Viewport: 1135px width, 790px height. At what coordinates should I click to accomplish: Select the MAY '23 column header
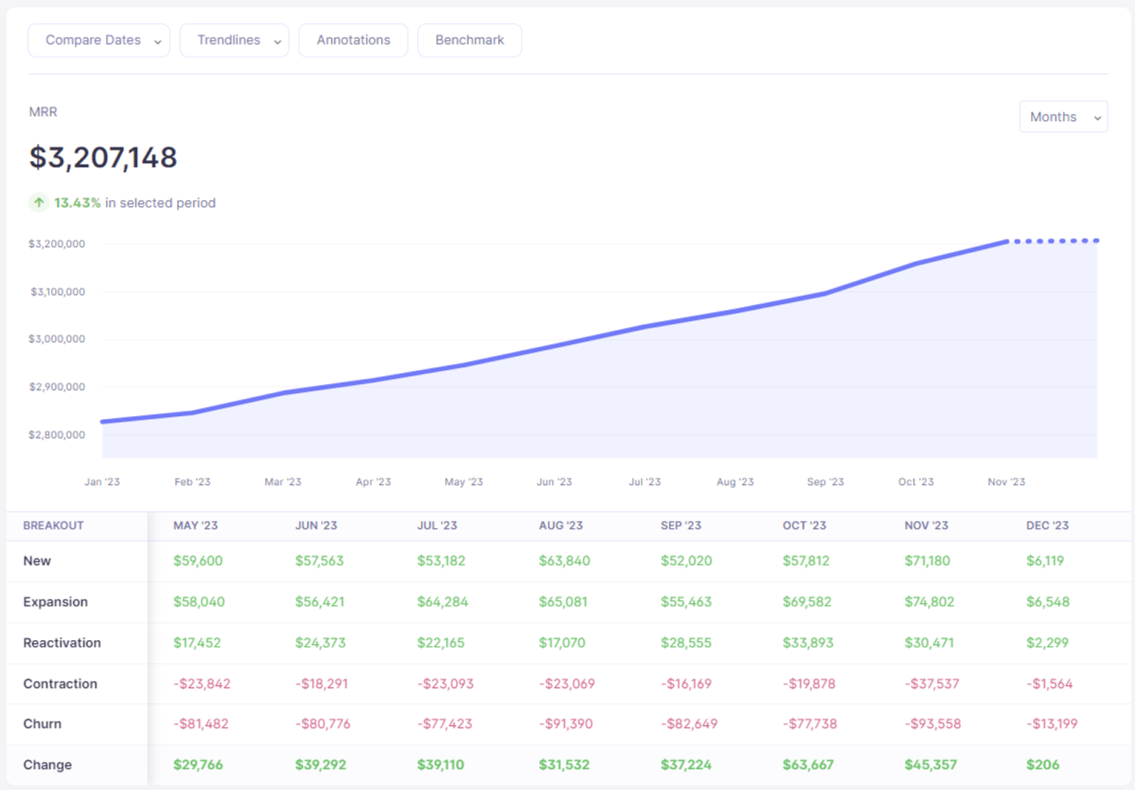point(196,525)
